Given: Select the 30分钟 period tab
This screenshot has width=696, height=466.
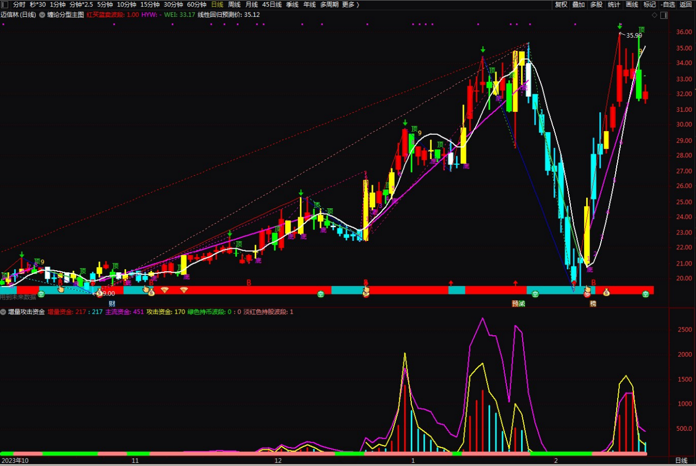Looking at the screenshot, I should coord(173,4).
